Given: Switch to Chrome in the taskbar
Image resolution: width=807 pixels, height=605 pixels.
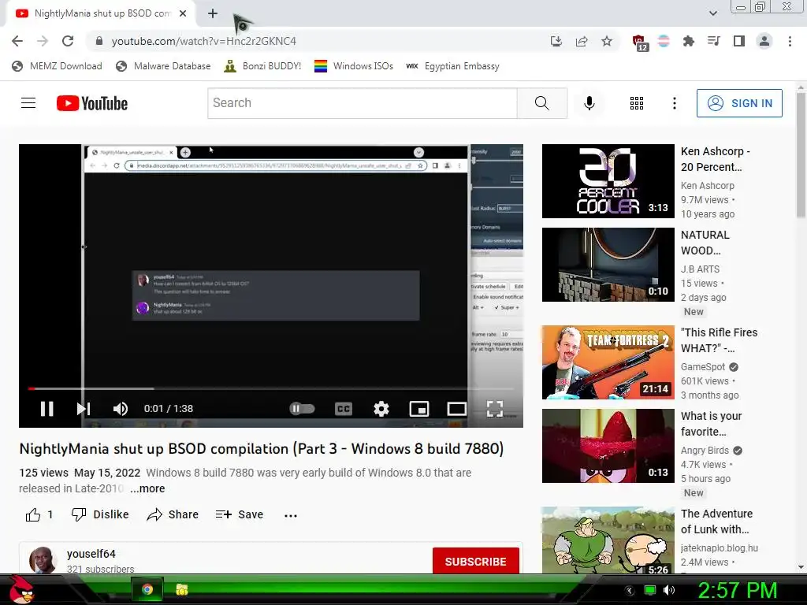Looking at the screenshot, I should pos(147,589).
